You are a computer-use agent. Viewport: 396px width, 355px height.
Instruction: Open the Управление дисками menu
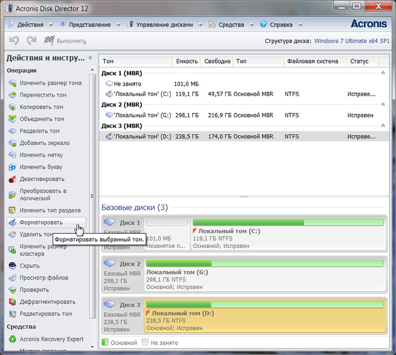tap(165, 25)
